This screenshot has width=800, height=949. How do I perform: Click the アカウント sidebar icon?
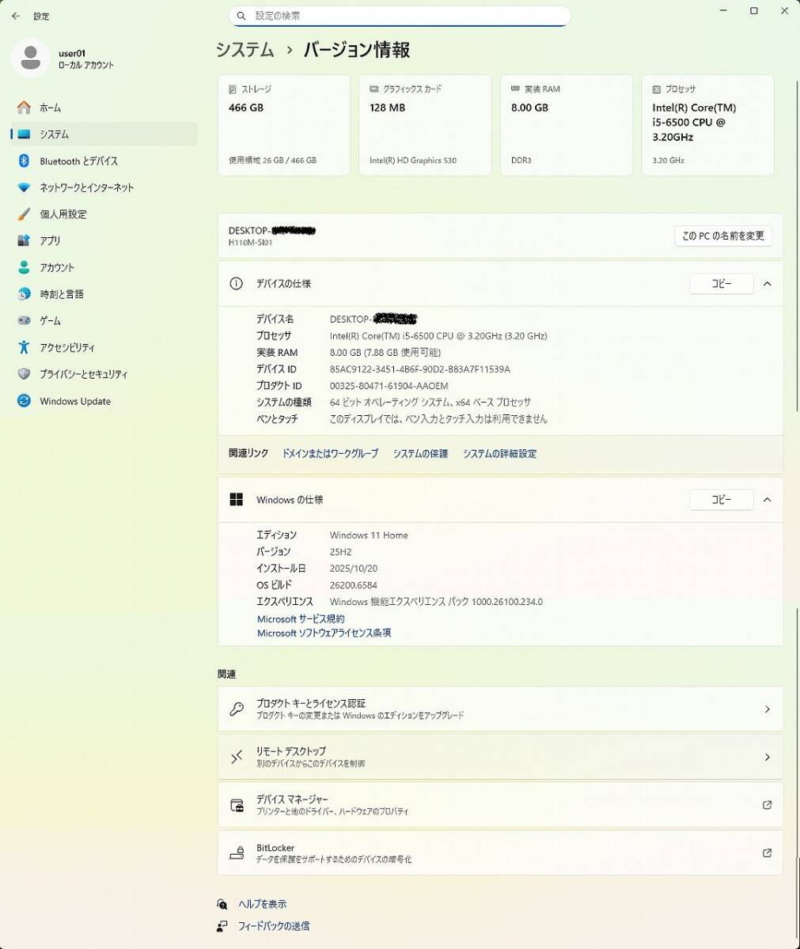(24, 267)
